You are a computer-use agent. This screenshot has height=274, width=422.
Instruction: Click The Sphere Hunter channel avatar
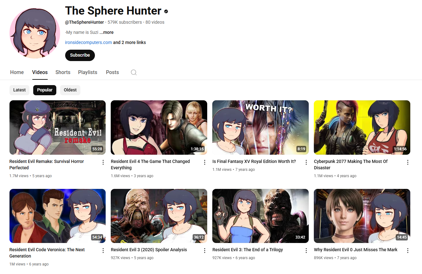click(x=35, y=33)
